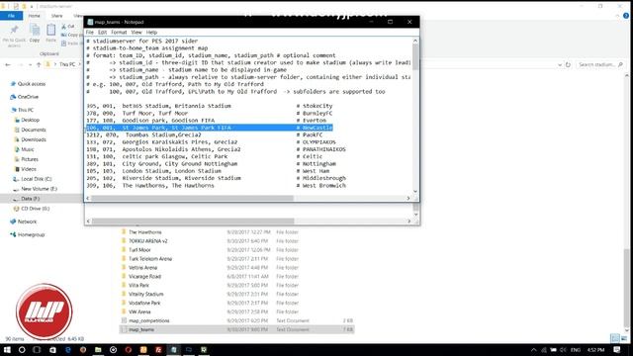Click the Copy ribbon icon
Image resolution: width=633 pixels, height=356 pixels.
tap(35, 33)
